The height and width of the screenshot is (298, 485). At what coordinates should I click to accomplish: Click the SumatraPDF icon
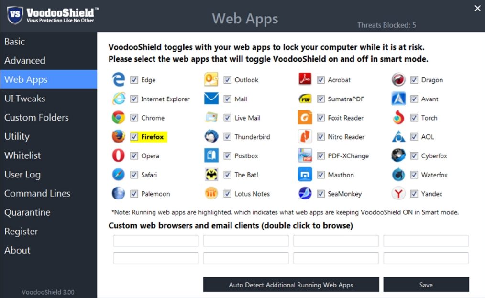(x=305, y=99)
